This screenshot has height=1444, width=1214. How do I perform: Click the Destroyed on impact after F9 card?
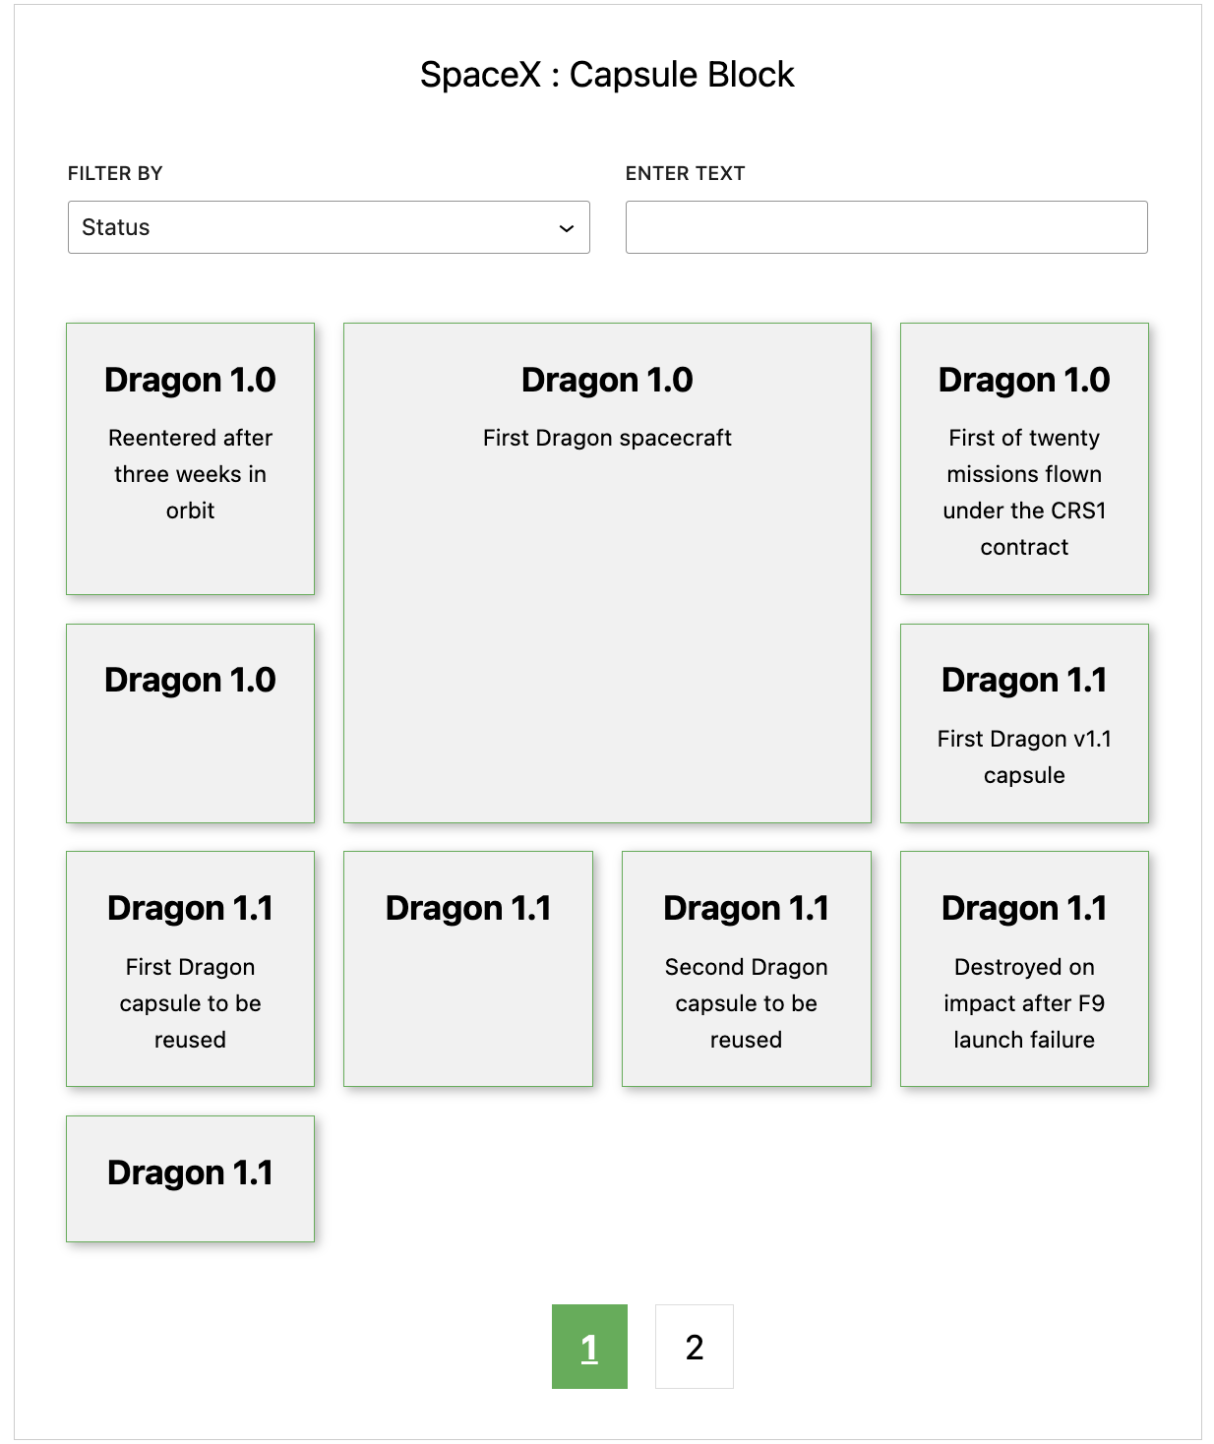tap(1024, 969)
